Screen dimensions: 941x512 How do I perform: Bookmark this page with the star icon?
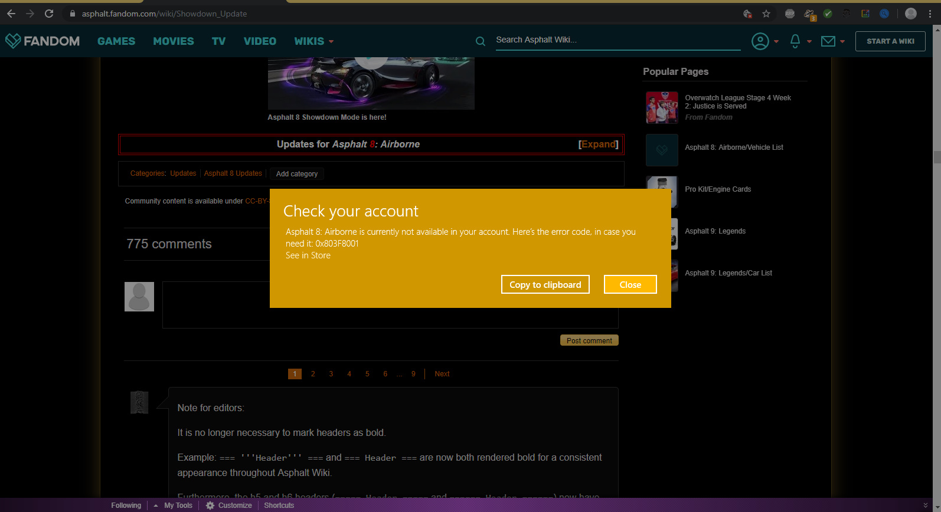pos(766,14)
